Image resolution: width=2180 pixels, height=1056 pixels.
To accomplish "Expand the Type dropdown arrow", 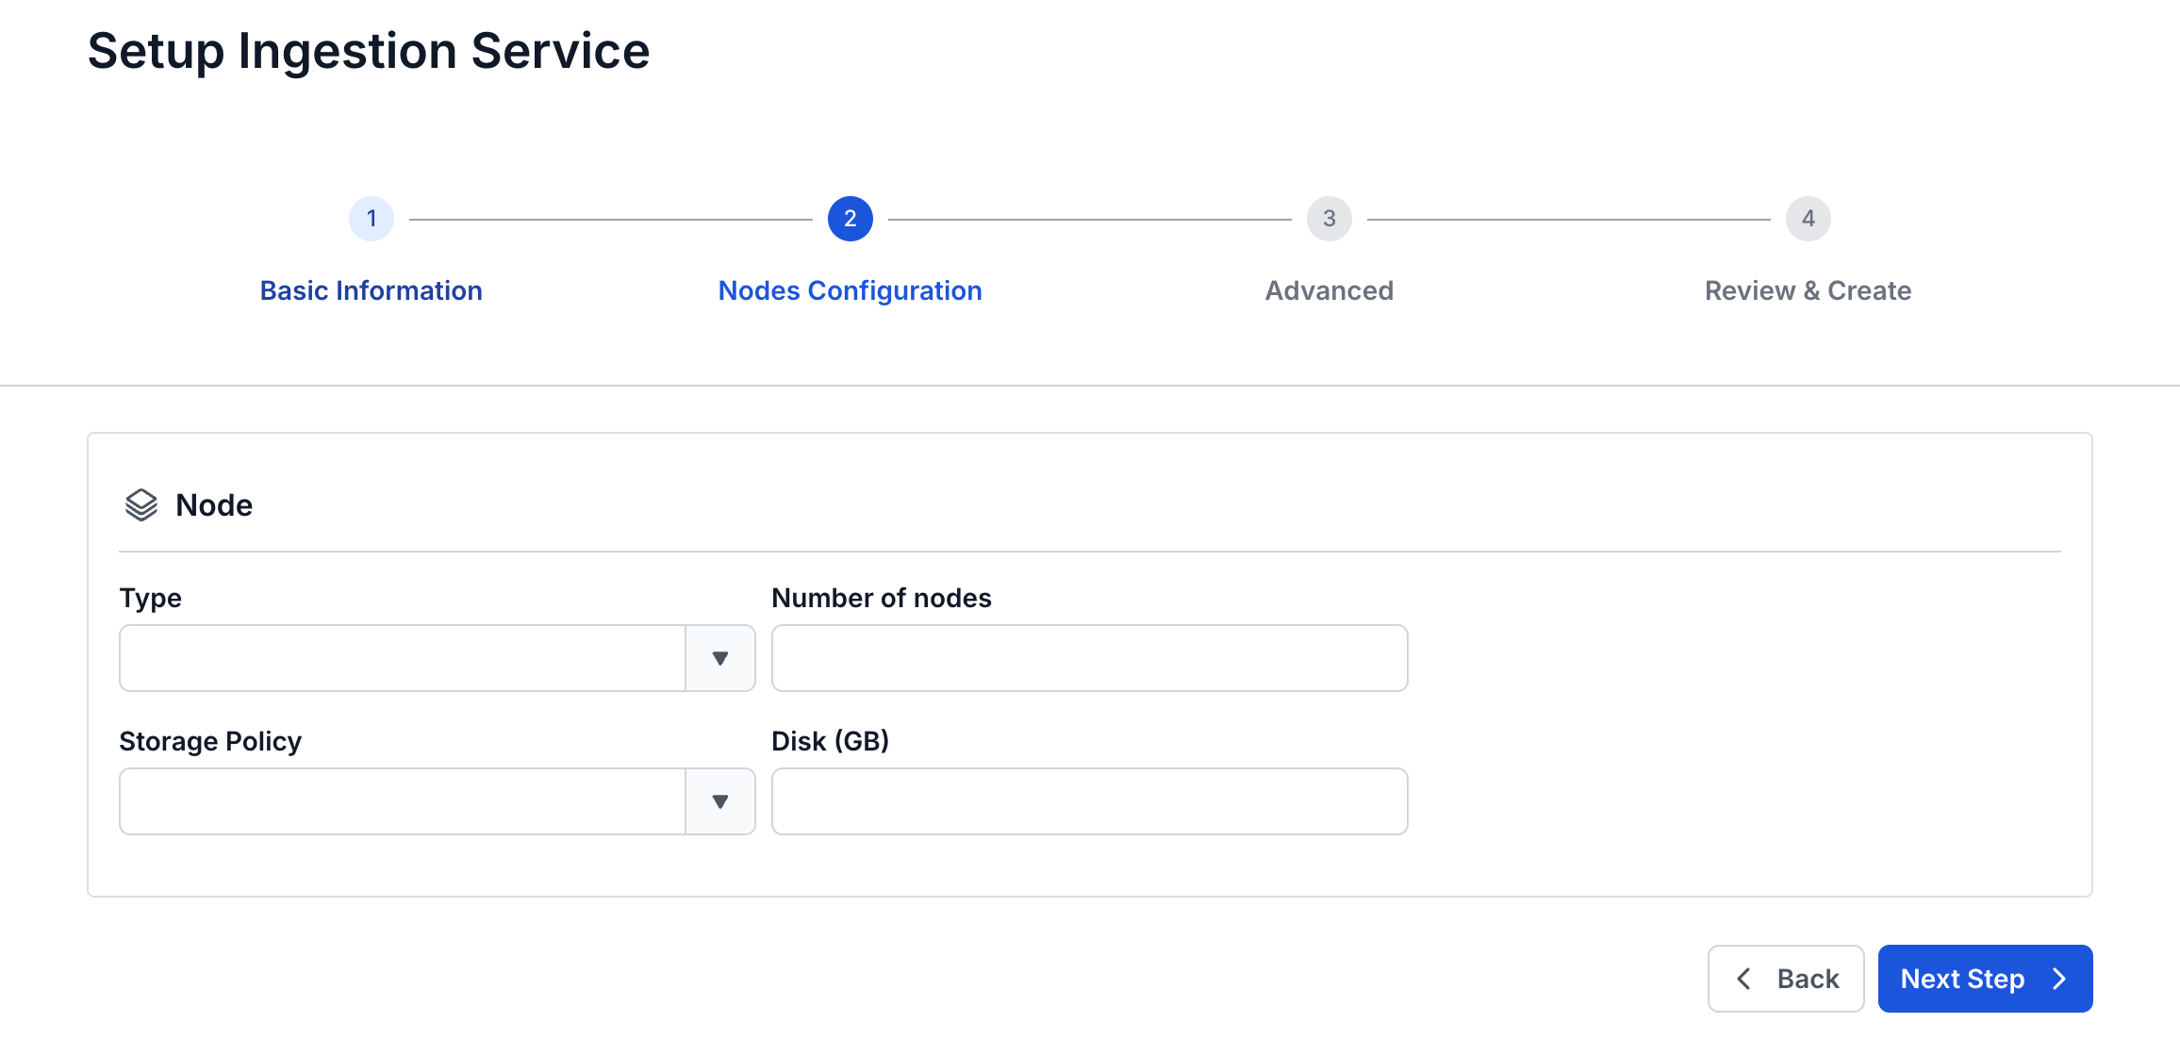I will [720, 658].
